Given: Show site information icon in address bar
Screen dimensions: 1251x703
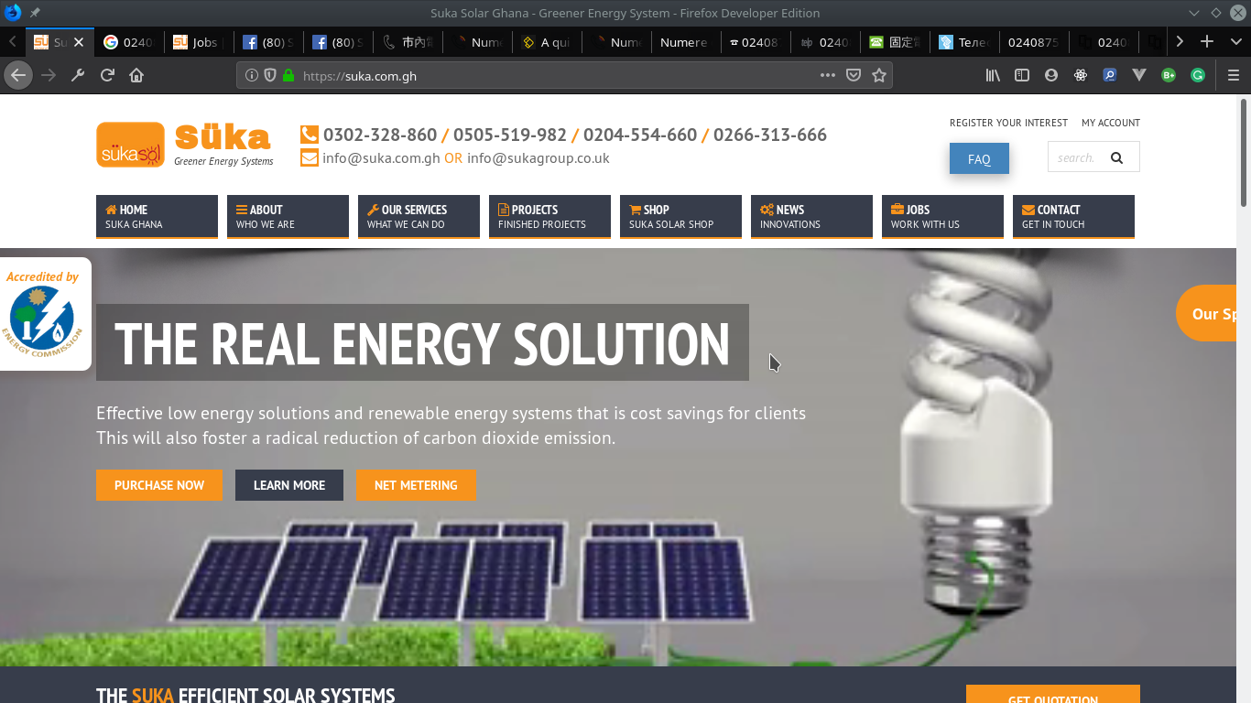Looking at the screenshot, I should click(x=252, y=76).
